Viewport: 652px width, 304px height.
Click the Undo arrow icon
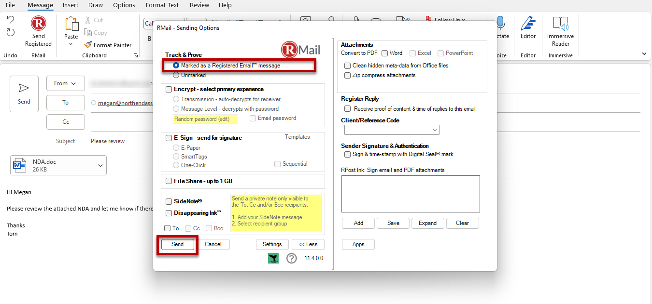coord(10,20)
